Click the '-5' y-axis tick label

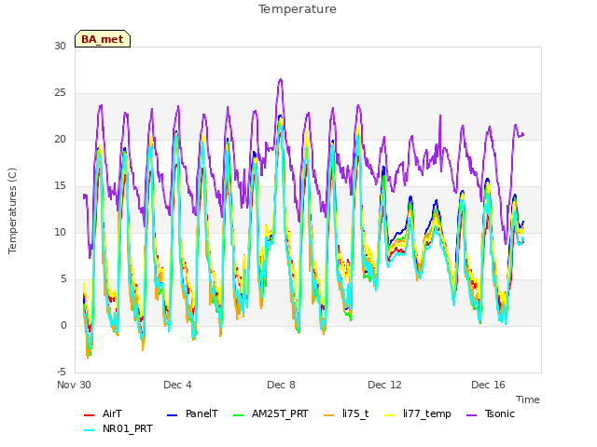coord(62,372)
